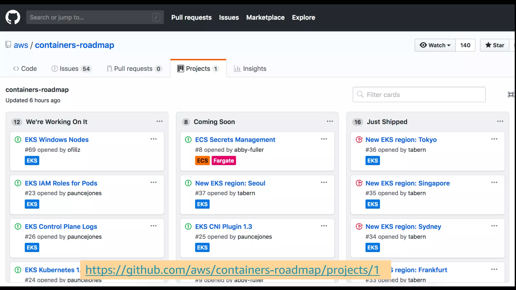This screenshot has height=290, width=516.
Task: Go to Marketplace in top navigation
Action: (x=265, y=17)
